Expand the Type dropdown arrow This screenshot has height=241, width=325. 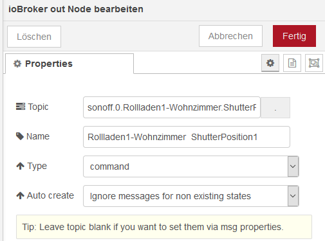293,166
